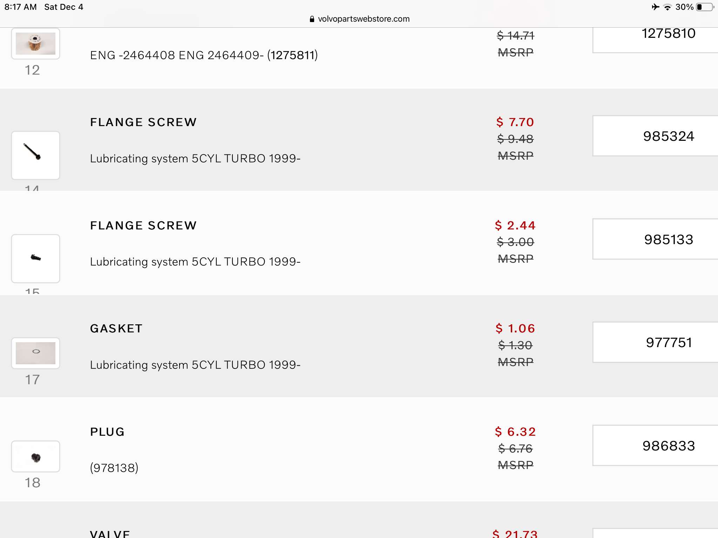Tap the oil filter product thumbnail
The width and height of the screenshot is (718, 538).
coord(35,44)
